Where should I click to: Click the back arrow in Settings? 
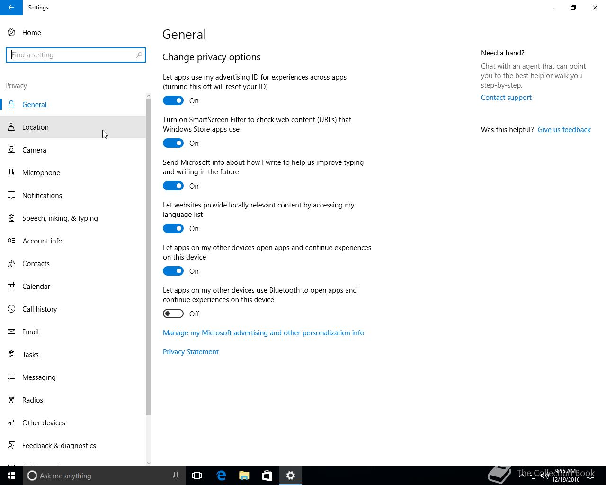[x=11, y=8]
